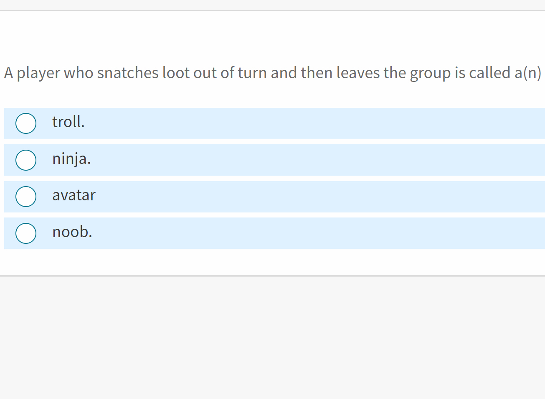
Task: Pick the avatar radio option circle
Action: pyautogui.click(x=26, y=197)
